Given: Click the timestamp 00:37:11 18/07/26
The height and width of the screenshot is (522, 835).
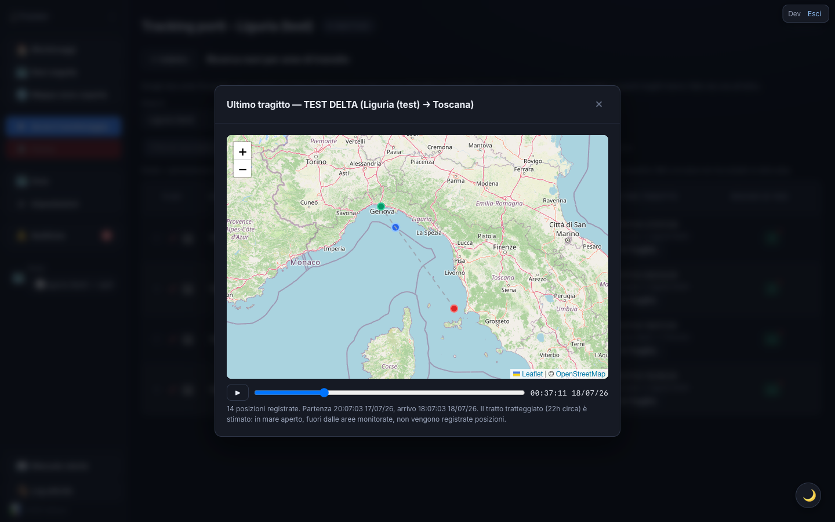Looking at the screenshot, I should [569, 393].
